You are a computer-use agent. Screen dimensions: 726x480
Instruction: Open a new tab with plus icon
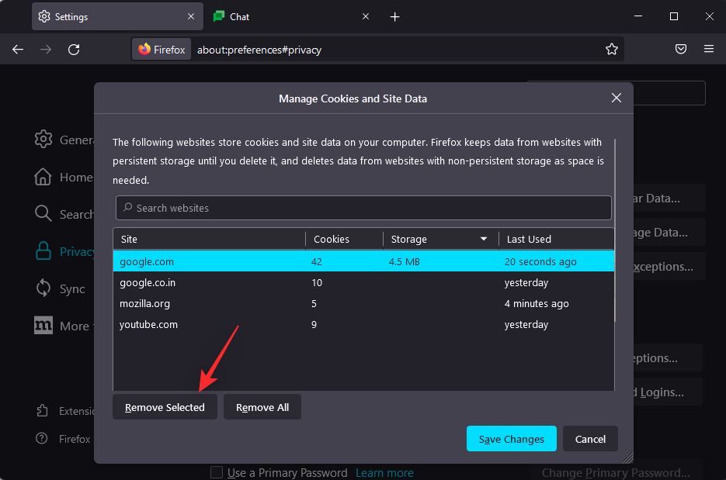[394, 17]
